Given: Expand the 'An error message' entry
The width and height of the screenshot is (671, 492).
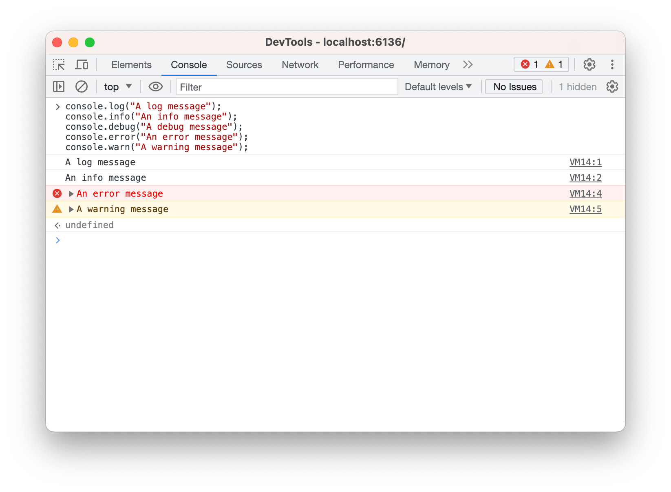Looking at the screenshot, I should [x=71, y=193].
